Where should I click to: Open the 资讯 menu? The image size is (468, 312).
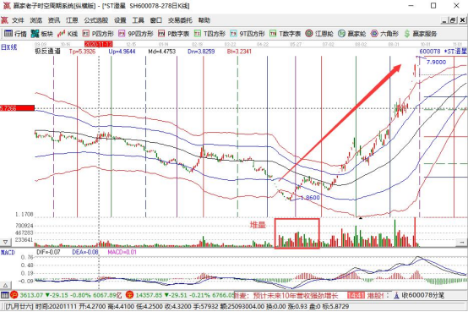[54, 20]
